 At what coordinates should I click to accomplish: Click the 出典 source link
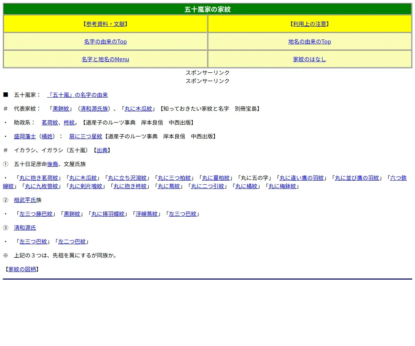tap(102, 150)
